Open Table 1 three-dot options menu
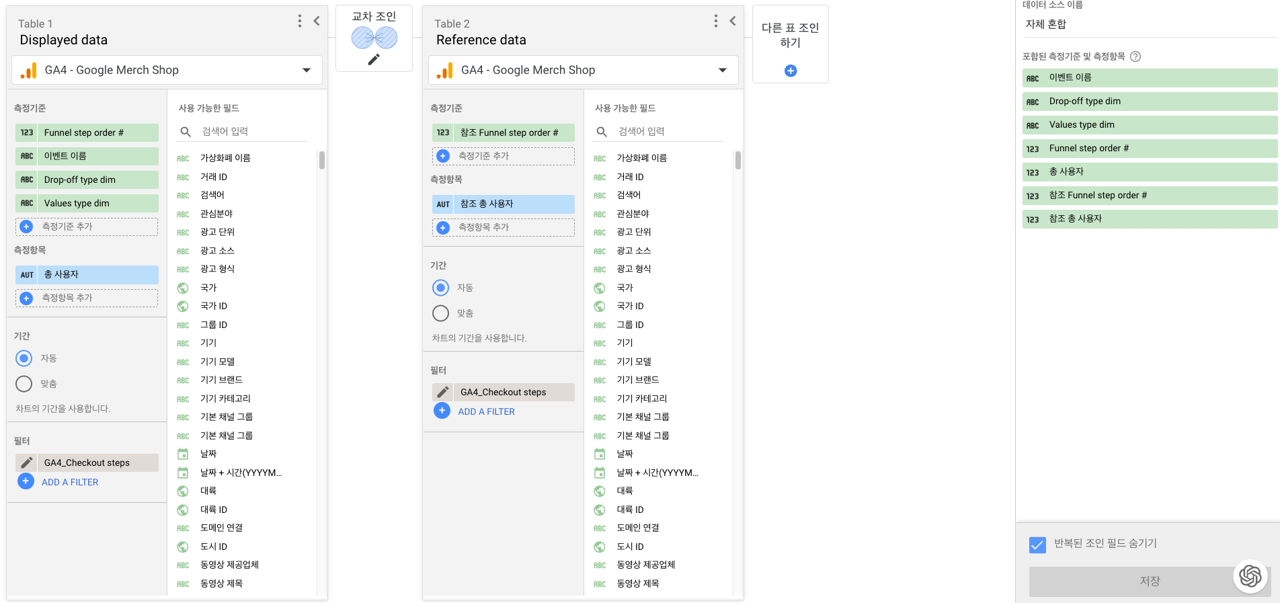Image resolution: width=1280 pixels, height=603 pixels. point(300,21)
